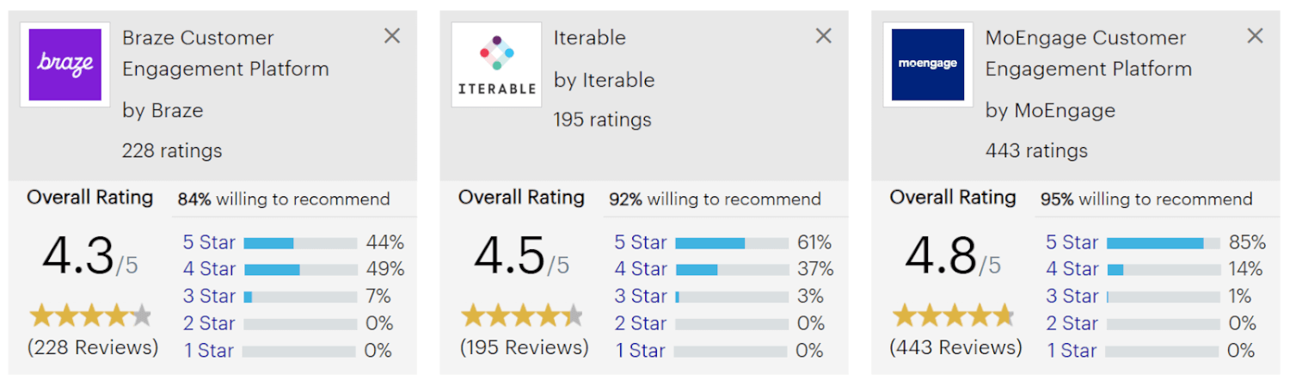Open the Braze (228 Reviews) count
This screenshot has height=380, width=1290.
pos(93,347)
